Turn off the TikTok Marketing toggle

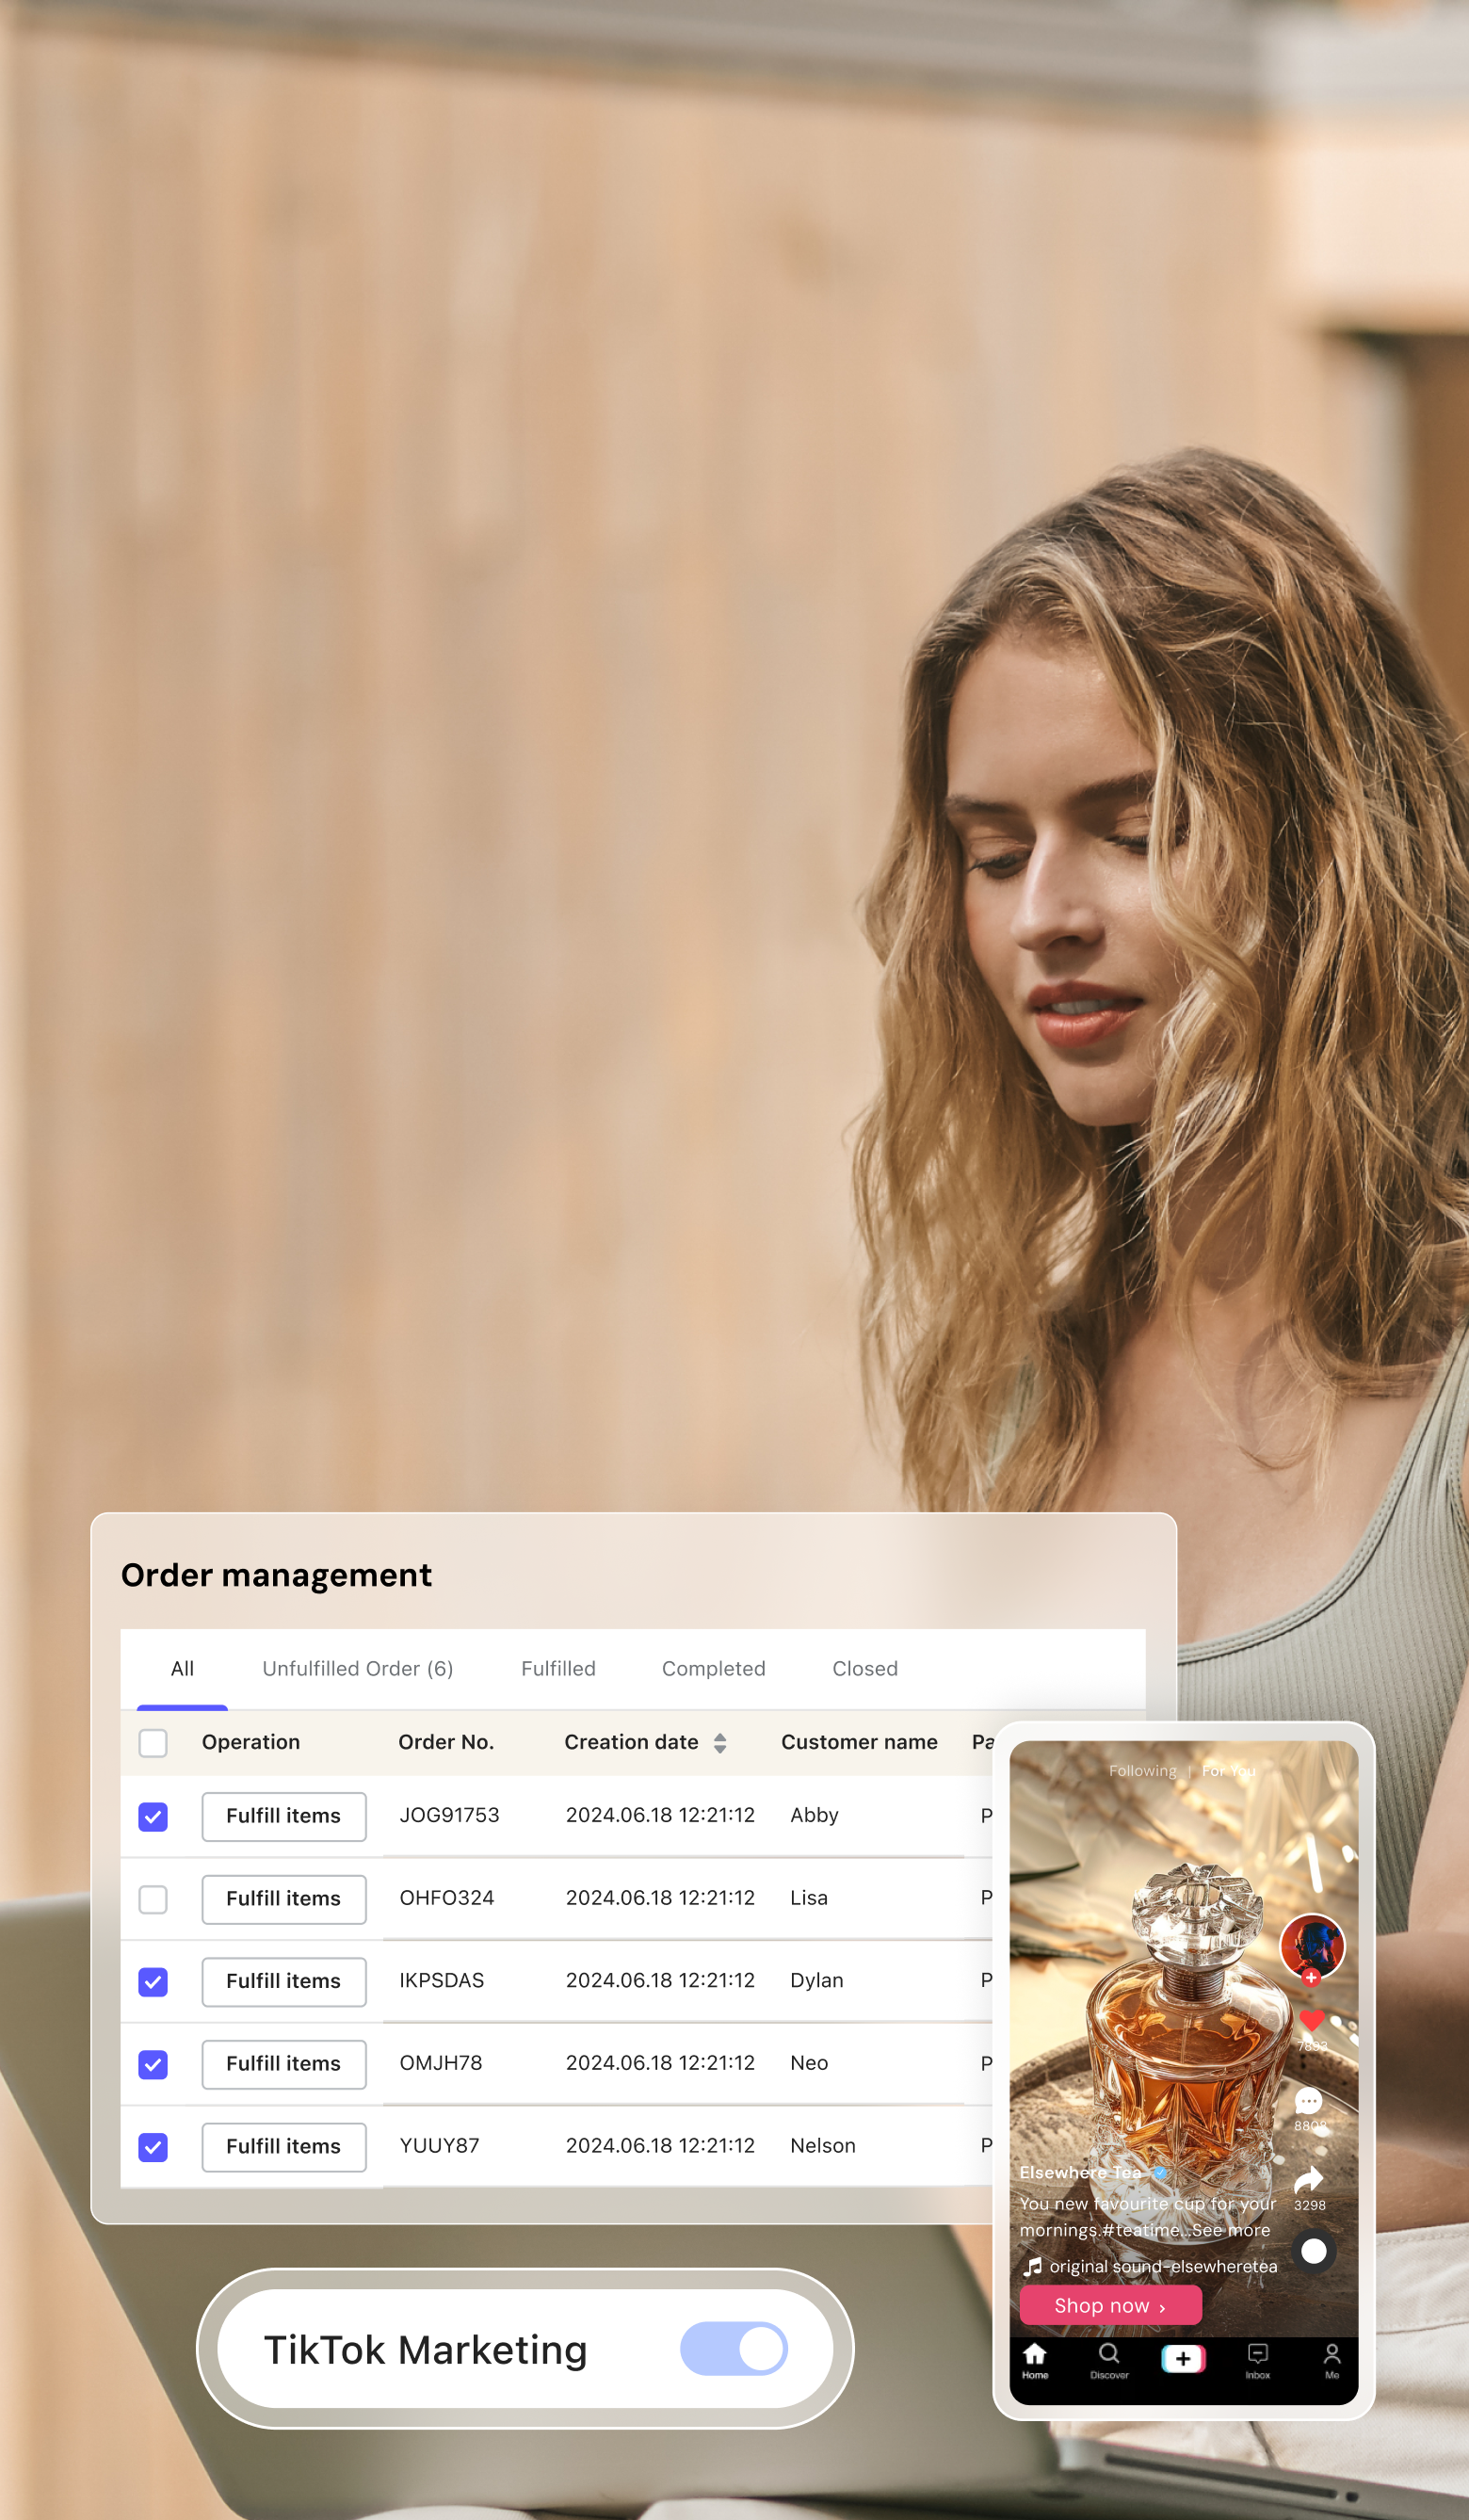[734, 2349]
